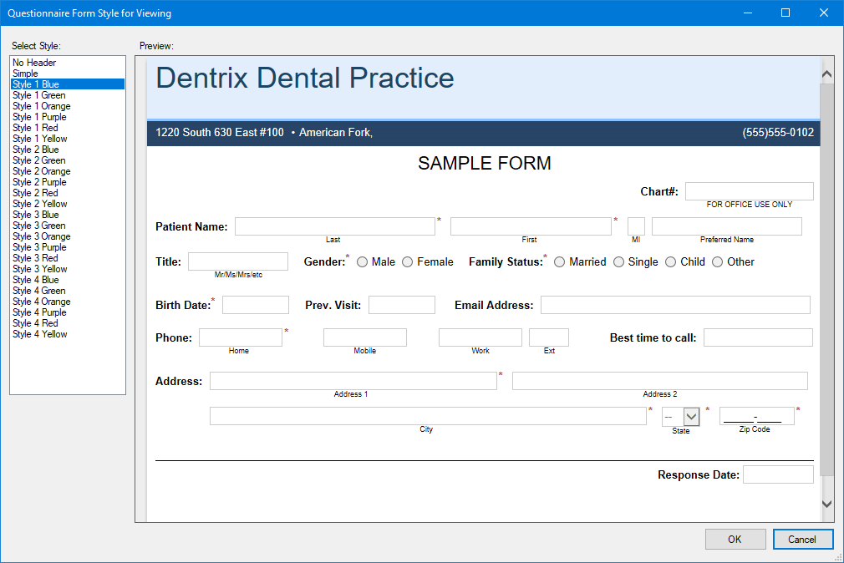Select the Simple style option

25,74
